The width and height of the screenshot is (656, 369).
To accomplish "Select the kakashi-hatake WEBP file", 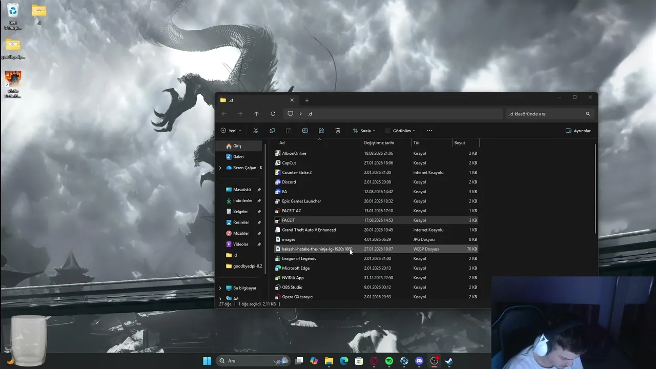I will click(376, 249).
